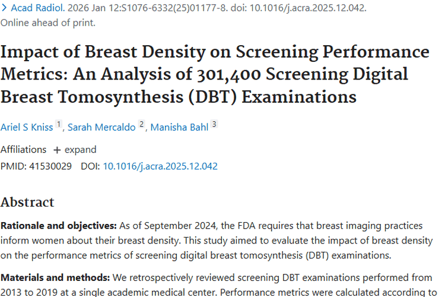Open the blue DOI link beside PMID

coord(160,166)
